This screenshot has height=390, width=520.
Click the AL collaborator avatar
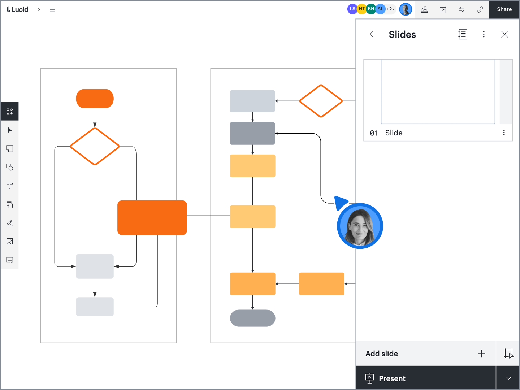(380, 9)
